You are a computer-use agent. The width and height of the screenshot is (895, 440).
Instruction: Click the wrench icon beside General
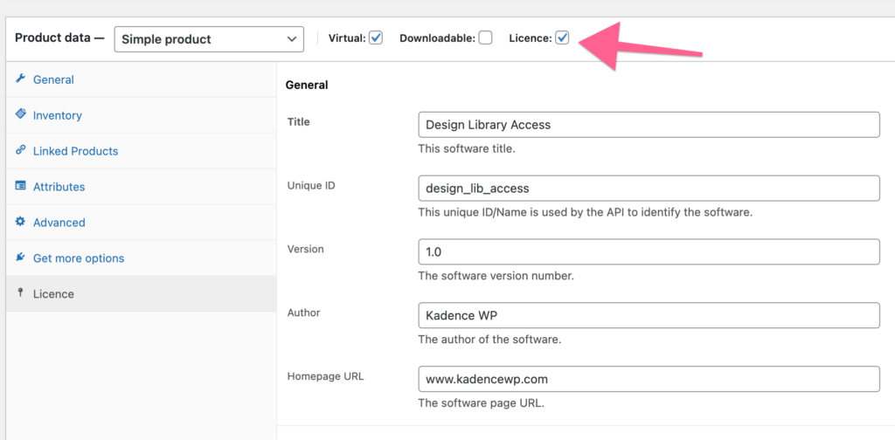(x=20, y=79)
